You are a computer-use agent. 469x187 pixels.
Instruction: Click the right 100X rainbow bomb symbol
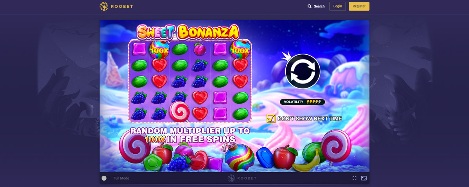(240, 49)
